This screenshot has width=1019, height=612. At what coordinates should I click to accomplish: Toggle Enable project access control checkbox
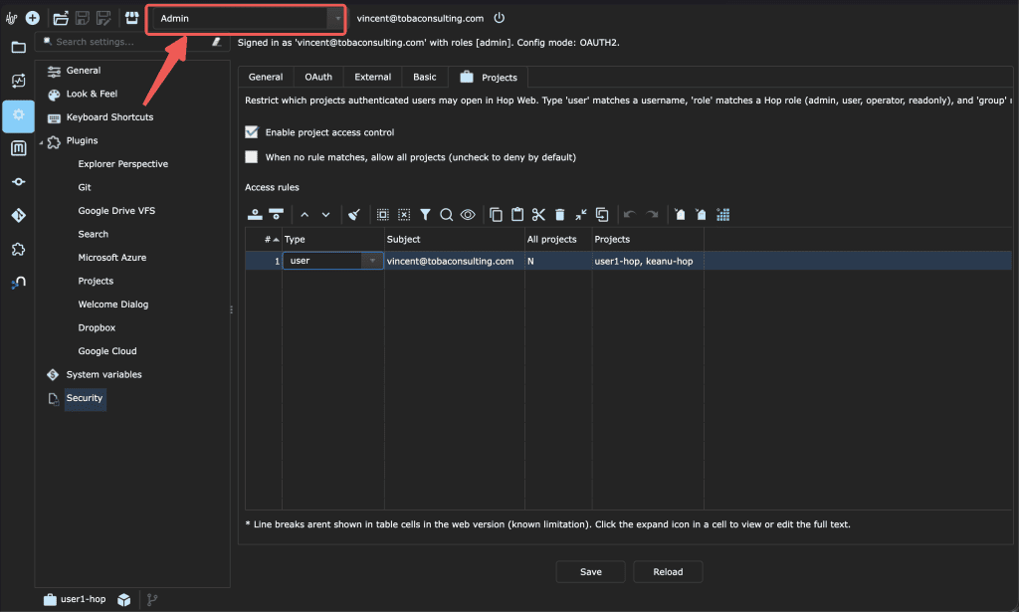[252, 132]
